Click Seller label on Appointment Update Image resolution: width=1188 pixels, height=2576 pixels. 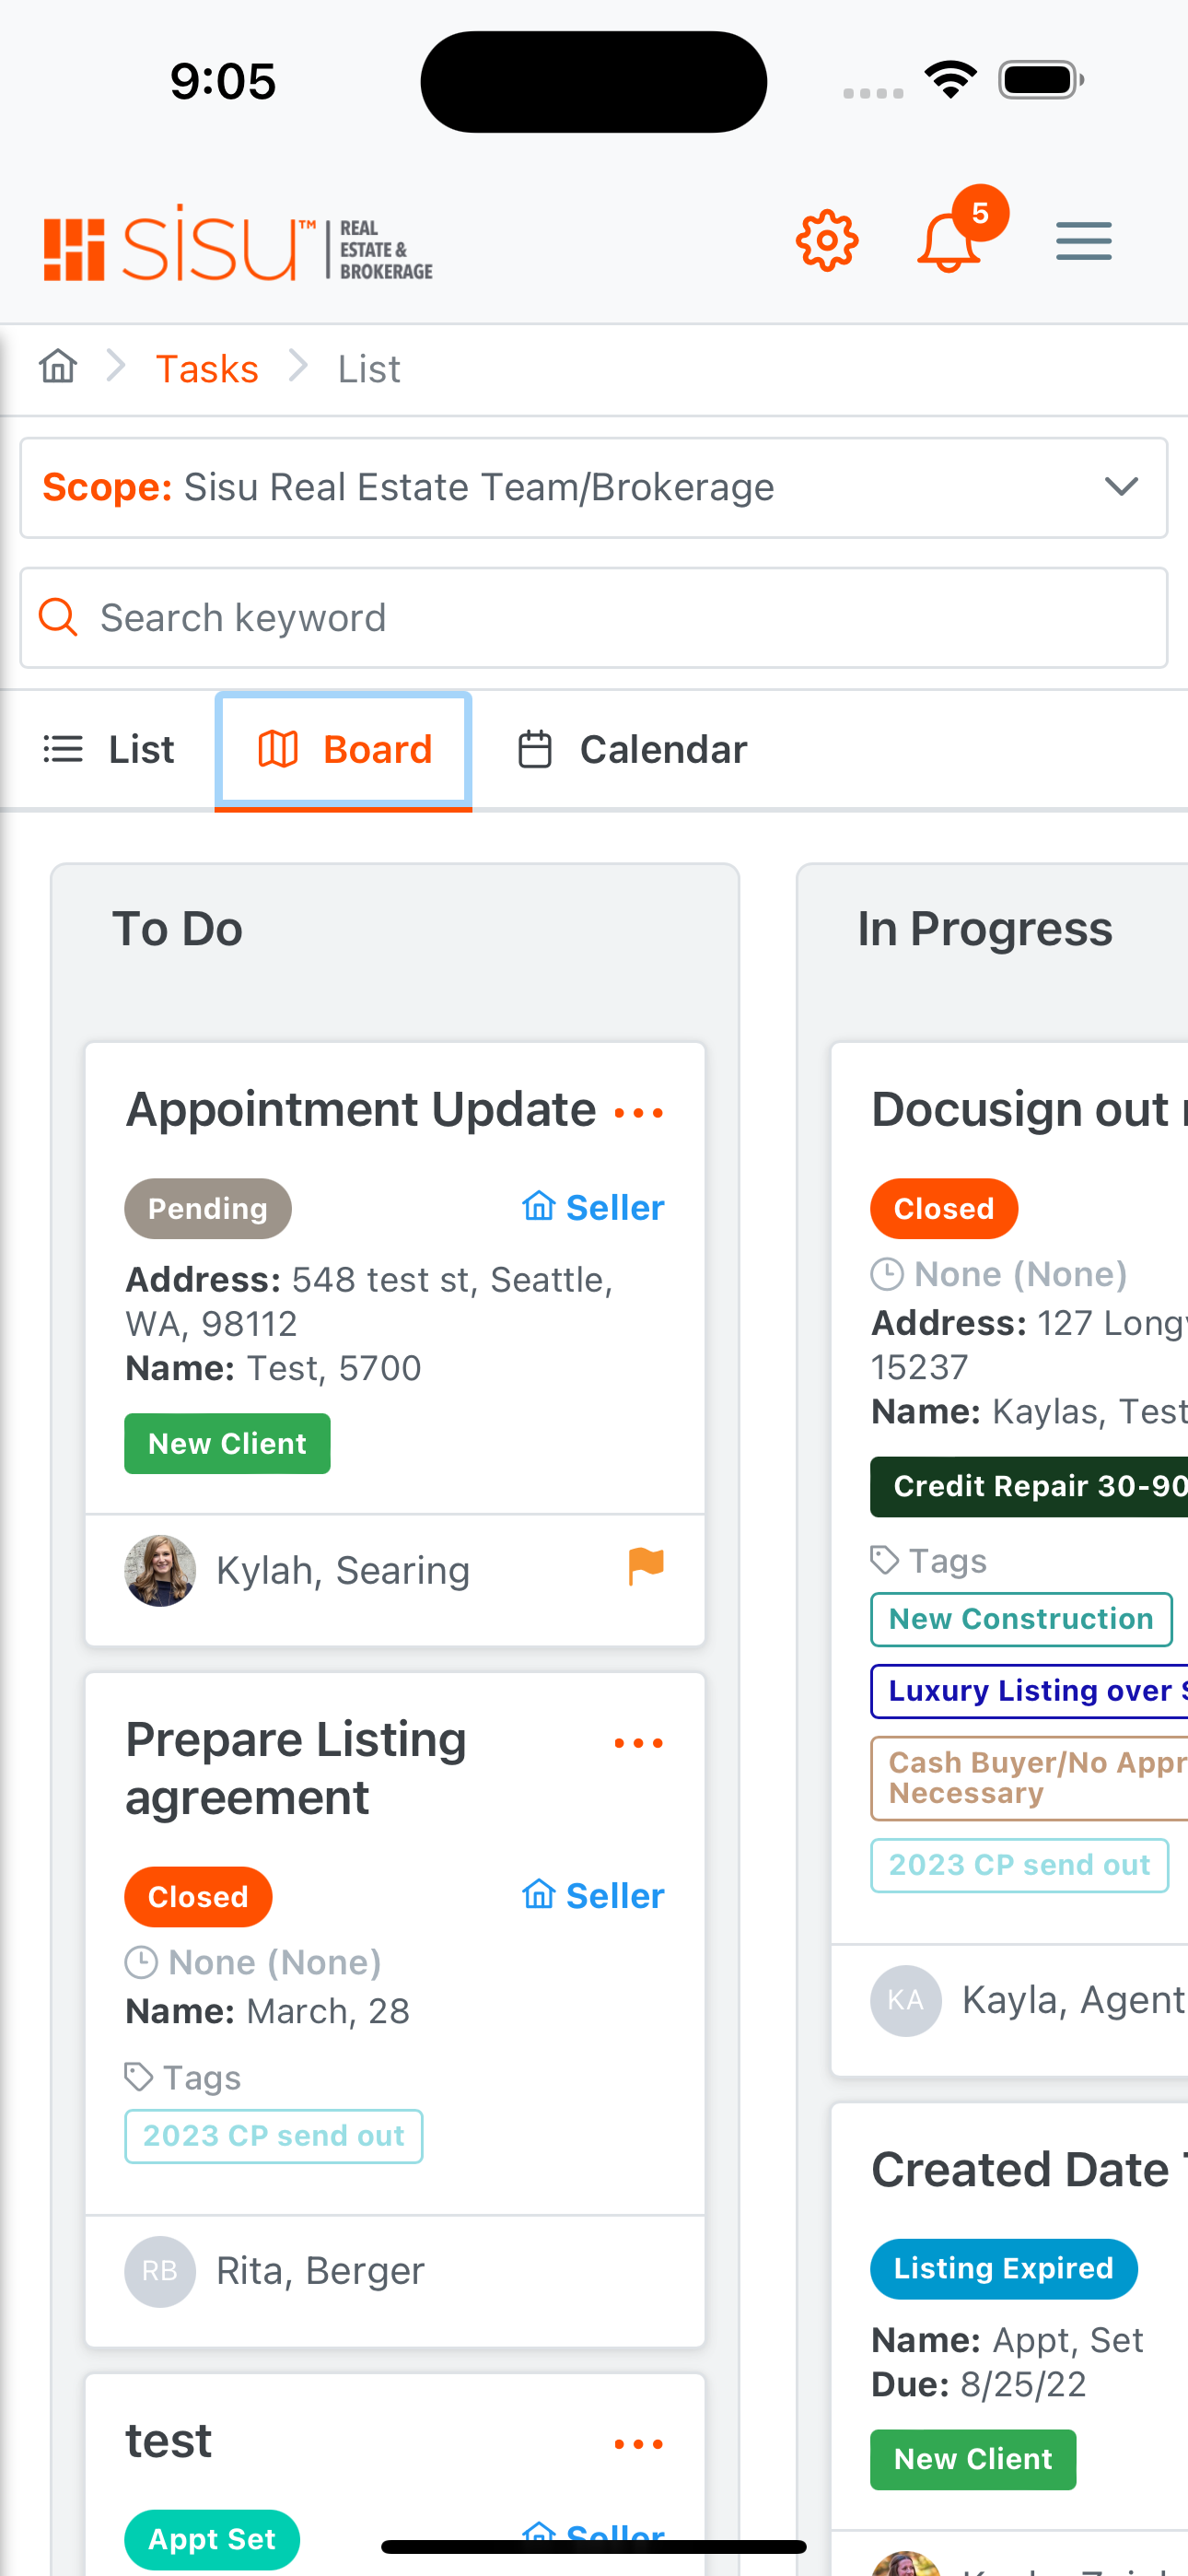593,1208
